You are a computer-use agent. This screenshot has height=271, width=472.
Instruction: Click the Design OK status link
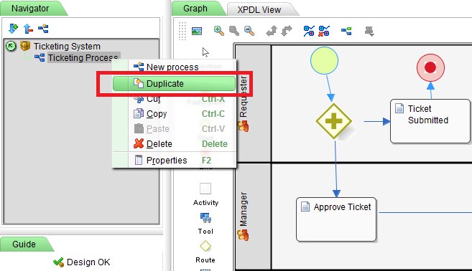[x=88, y=262]
